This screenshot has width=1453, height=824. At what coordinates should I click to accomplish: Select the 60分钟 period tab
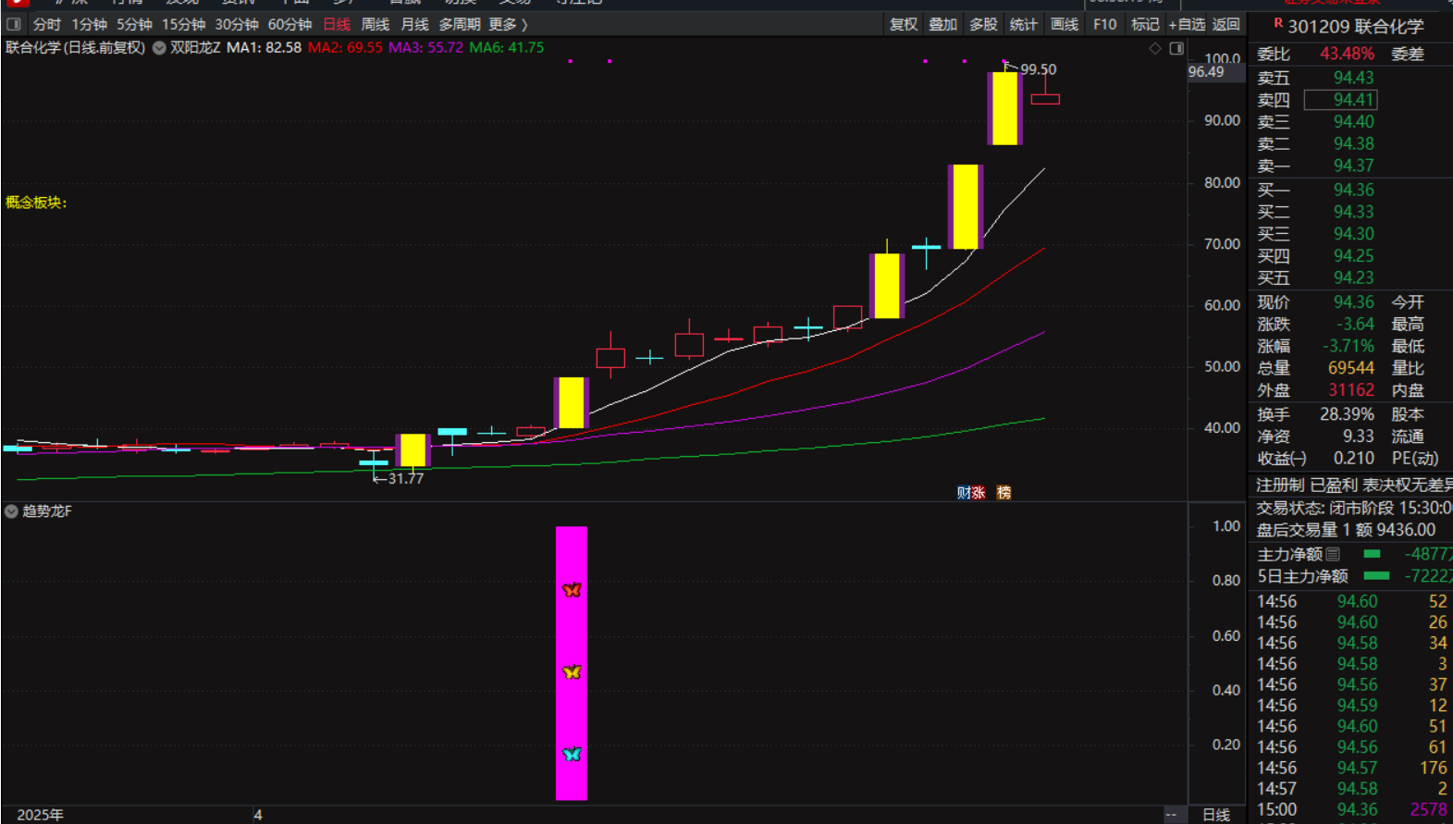coord(289,24)
